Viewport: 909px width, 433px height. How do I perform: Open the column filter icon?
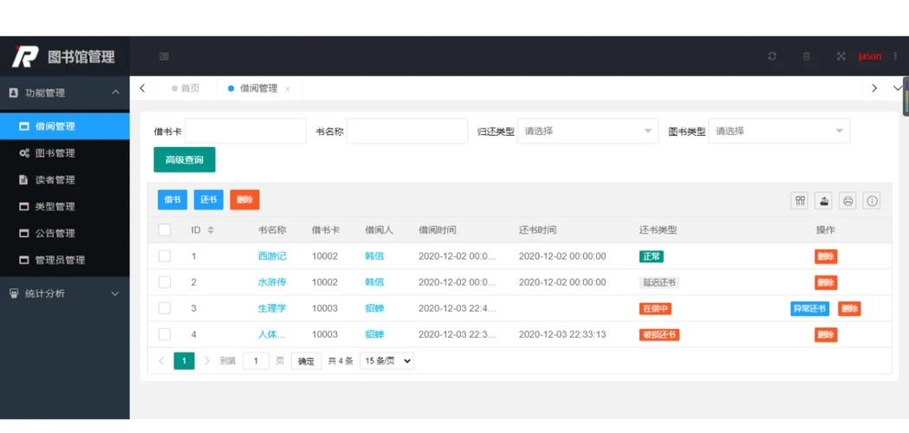pos(800,201)
